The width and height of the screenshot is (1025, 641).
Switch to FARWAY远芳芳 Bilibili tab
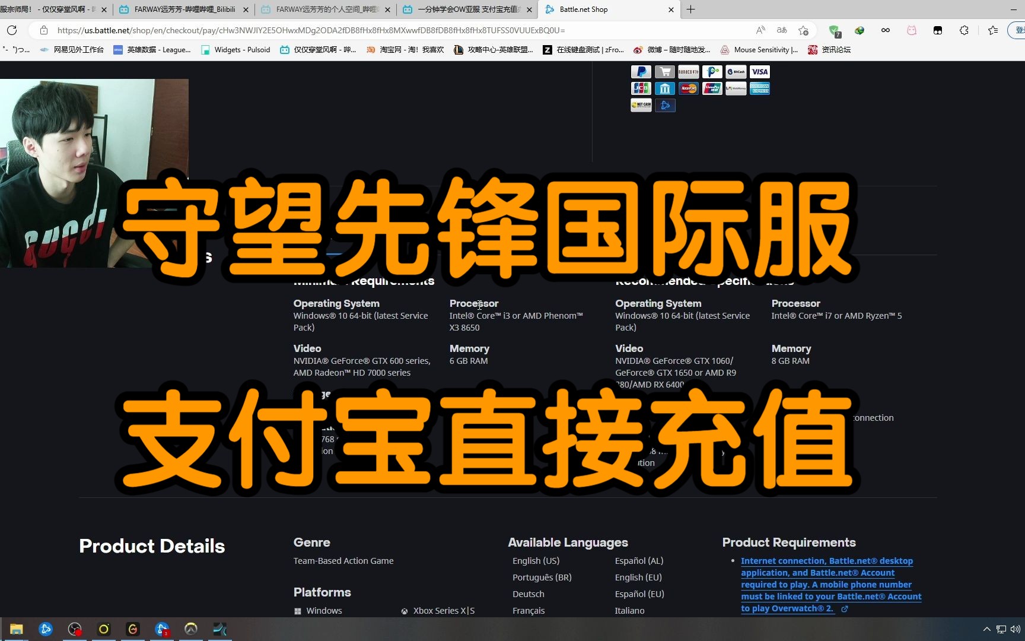[x=183, y=9]
